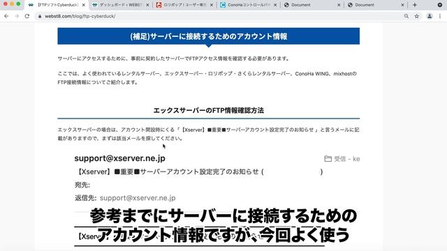447x251 pixels.
Task: Close the ダッシュボード tab
Action: [x=147, y=5]
